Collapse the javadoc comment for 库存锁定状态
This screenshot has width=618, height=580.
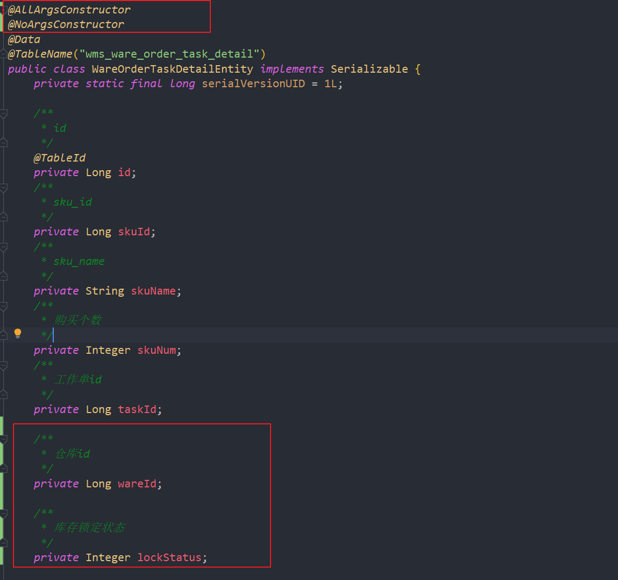(4, 514)
